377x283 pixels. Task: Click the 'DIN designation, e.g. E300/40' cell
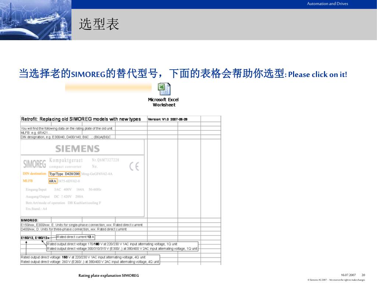(68, 137)
